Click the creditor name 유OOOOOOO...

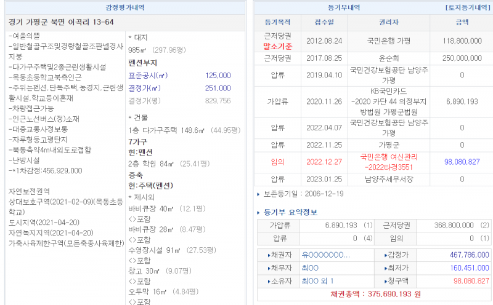click(326, 255)
